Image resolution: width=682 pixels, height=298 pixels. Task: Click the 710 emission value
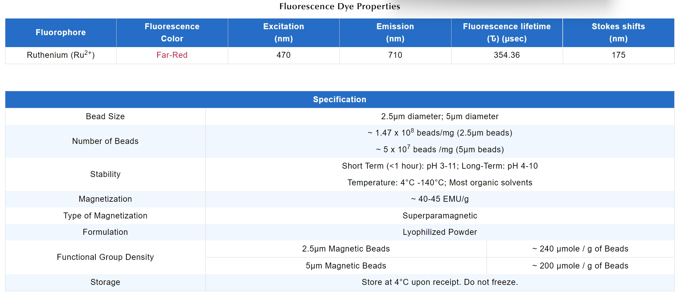[395, 55]
